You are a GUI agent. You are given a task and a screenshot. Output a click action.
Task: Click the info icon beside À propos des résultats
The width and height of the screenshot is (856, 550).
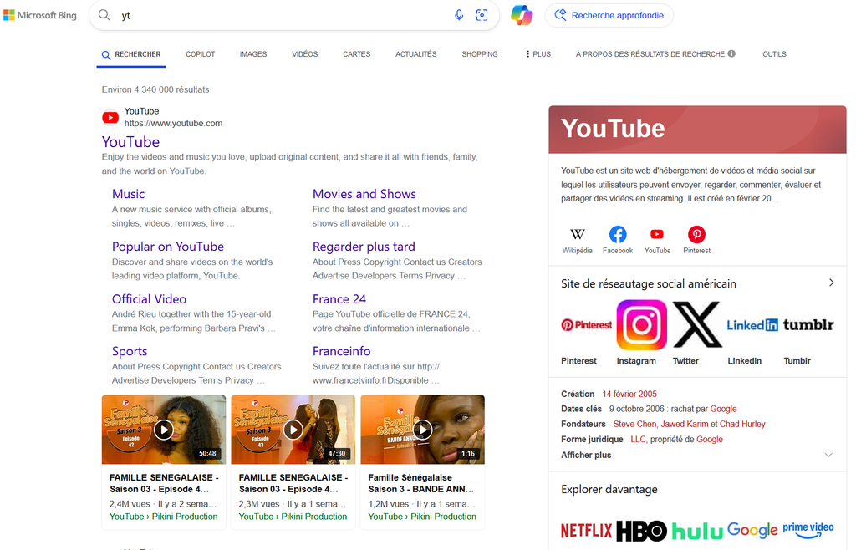731,53
